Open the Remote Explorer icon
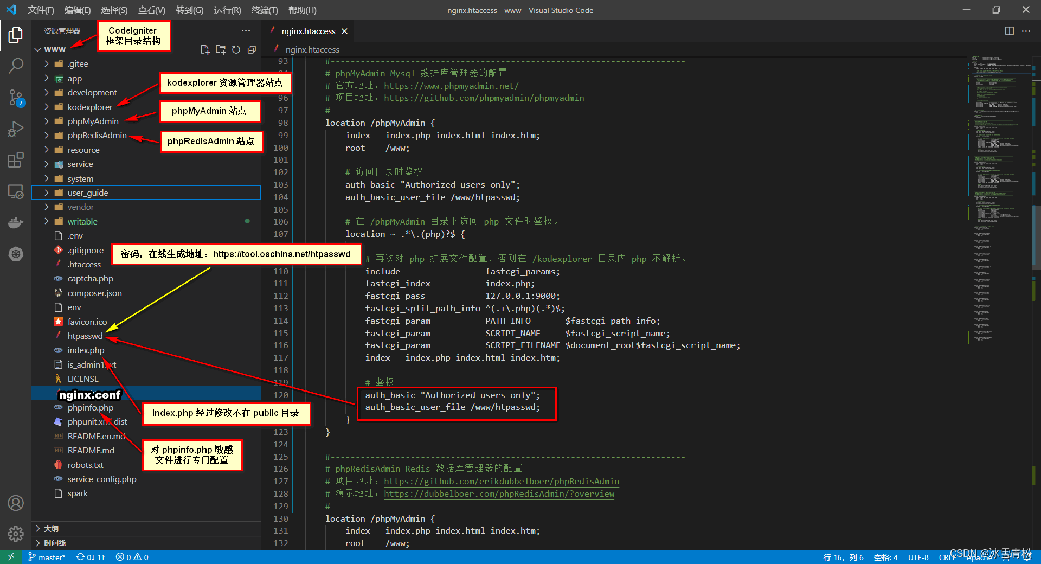 tap(16, 191)
